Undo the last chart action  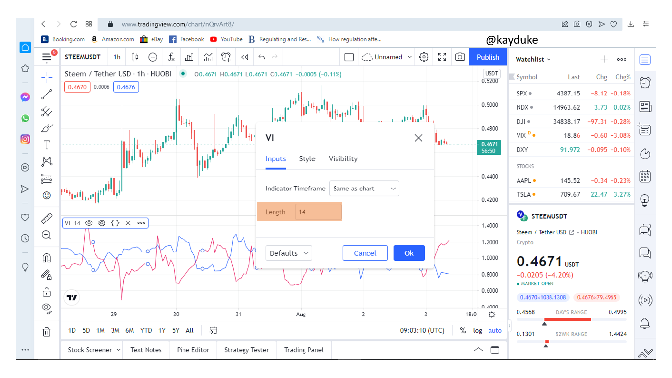(262, 57)
